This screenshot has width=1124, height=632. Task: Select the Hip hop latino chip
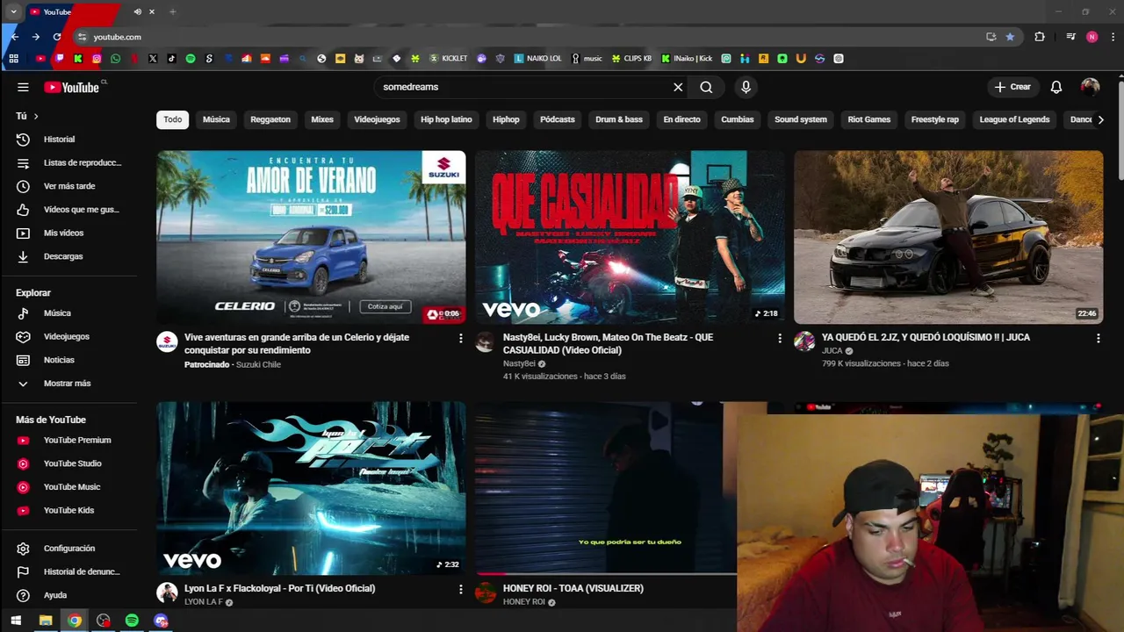coord(446,119)
